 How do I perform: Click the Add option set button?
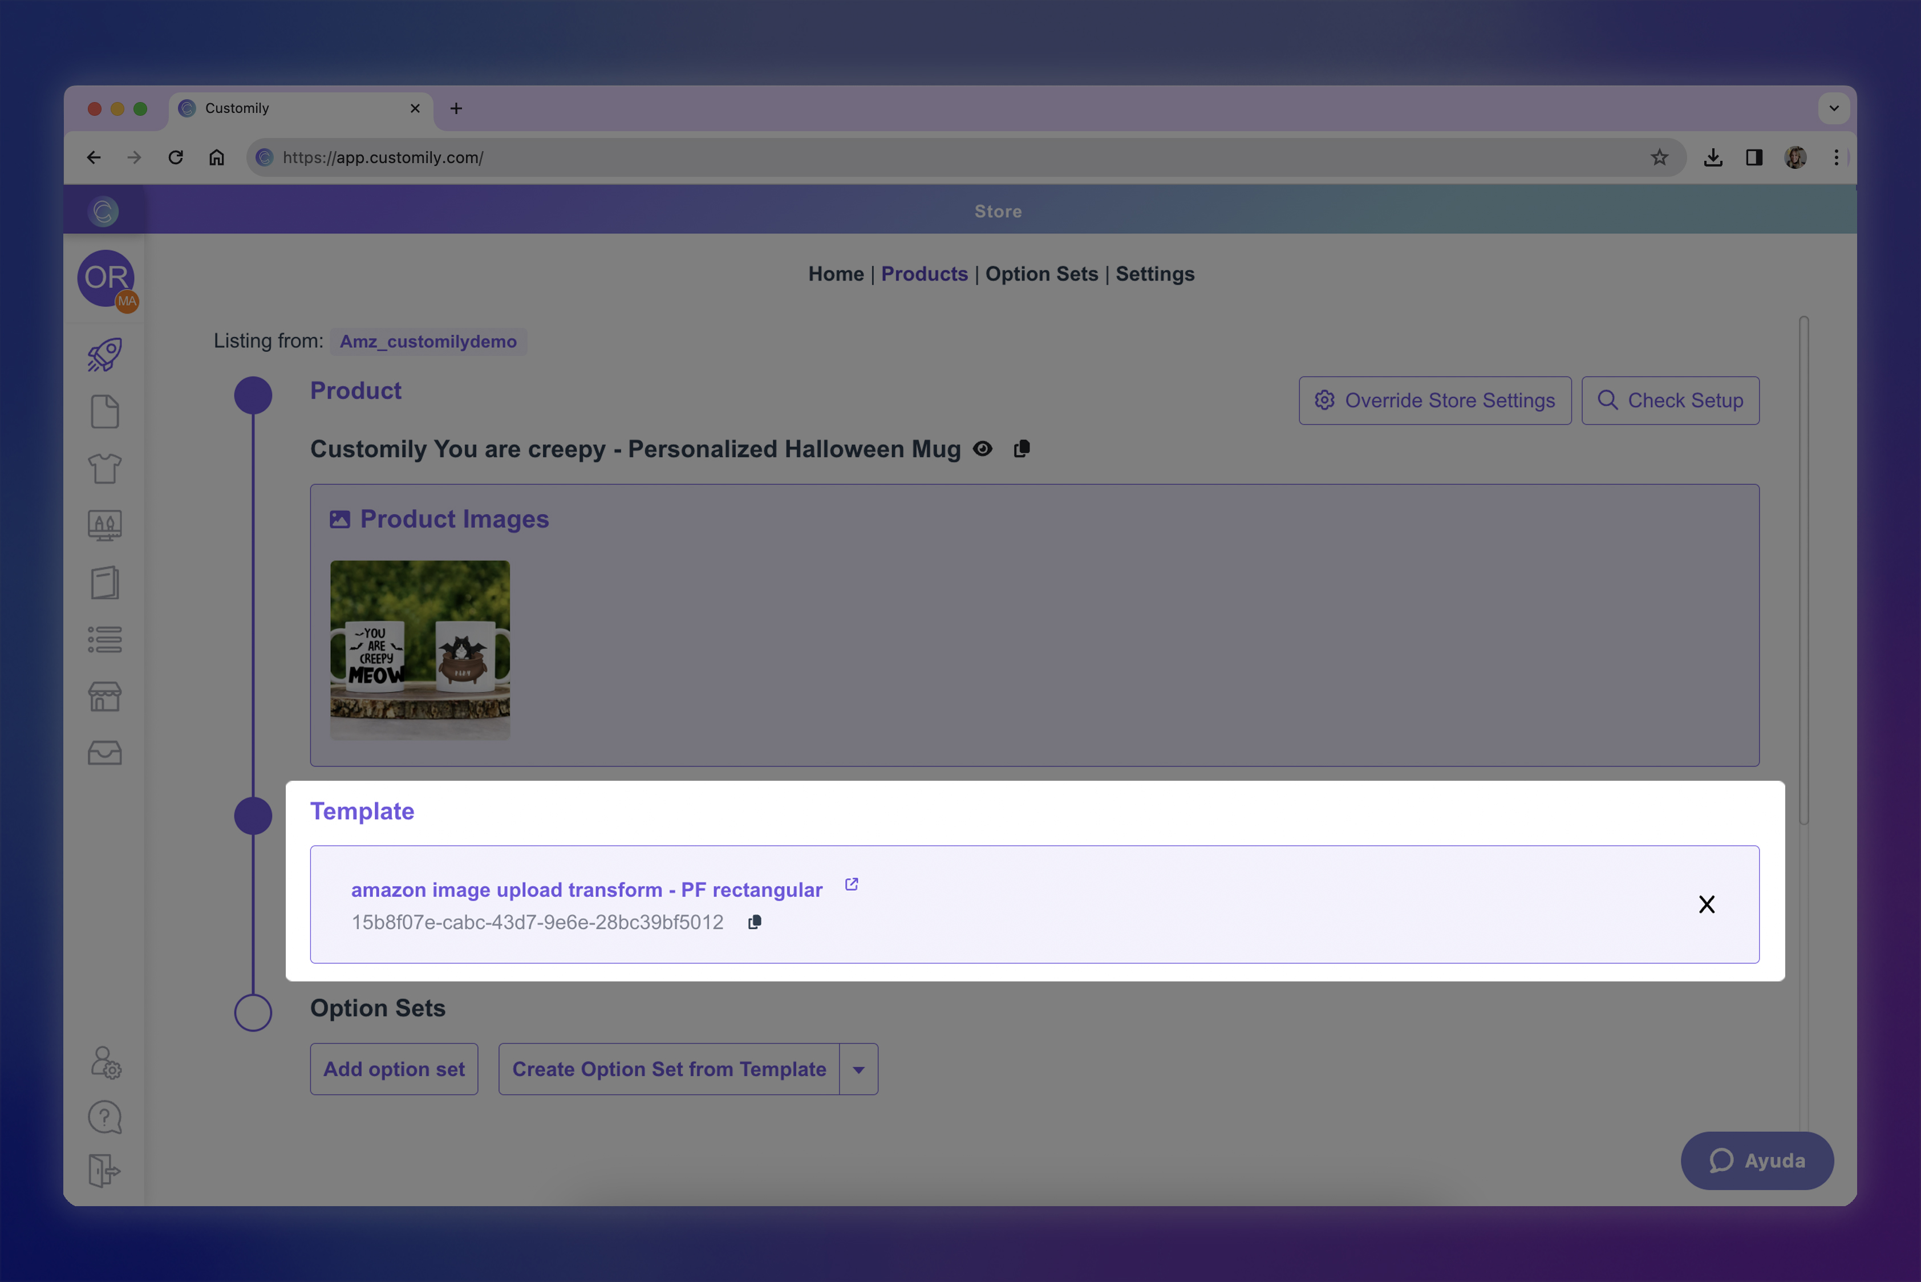click(x=394, y=1069)
